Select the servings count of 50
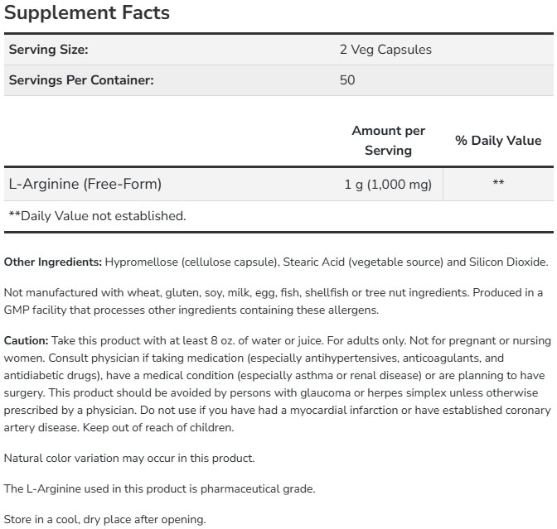Screen dimensions: 557x529 pos(347,80)
